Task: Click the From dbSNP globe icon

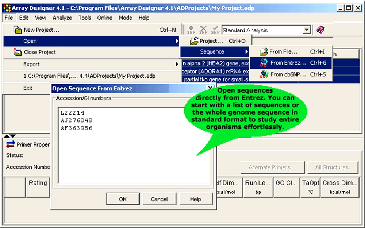Action: tap(264, 74)
